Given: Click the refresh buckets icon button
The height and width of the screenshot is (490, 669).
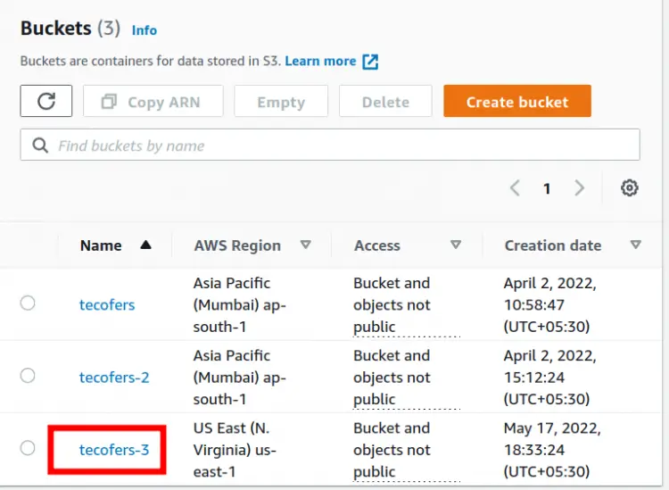Looking at the screenshot, I should pyautogui.click(x=46, y=101).
